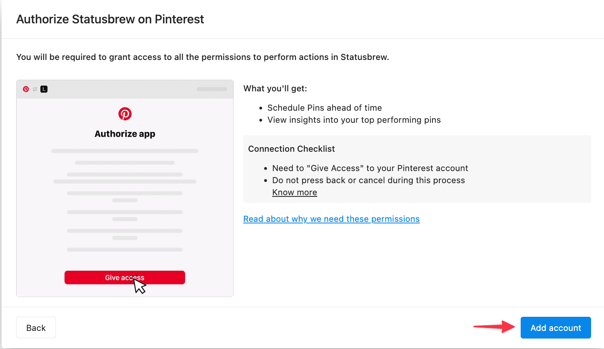Click the gray sync arrows icon in the illustration

tap(35, 89)
